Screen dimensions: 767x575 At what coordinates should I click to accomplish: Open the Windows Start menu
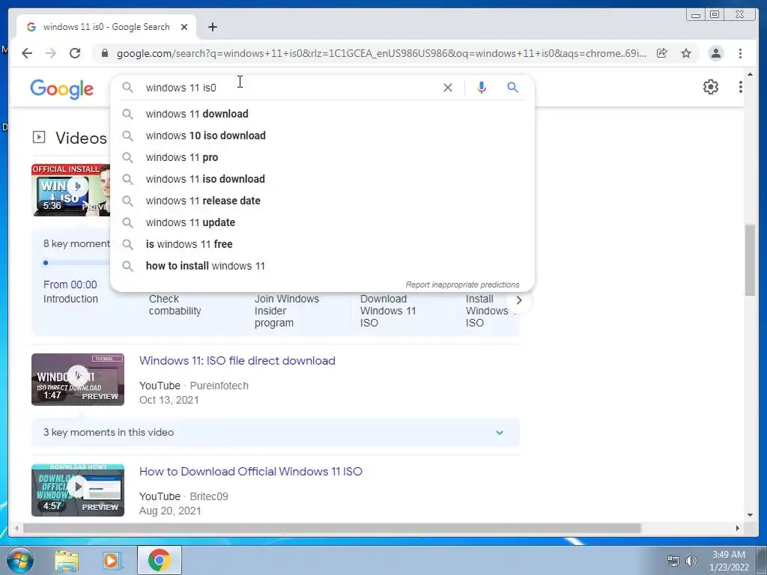pos(19,560)
